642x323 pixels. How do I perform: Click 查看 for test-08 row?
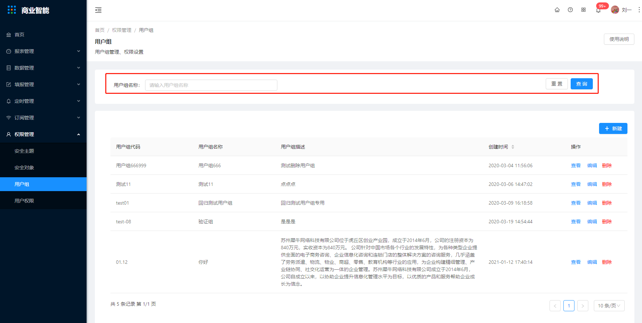[576, 222]
